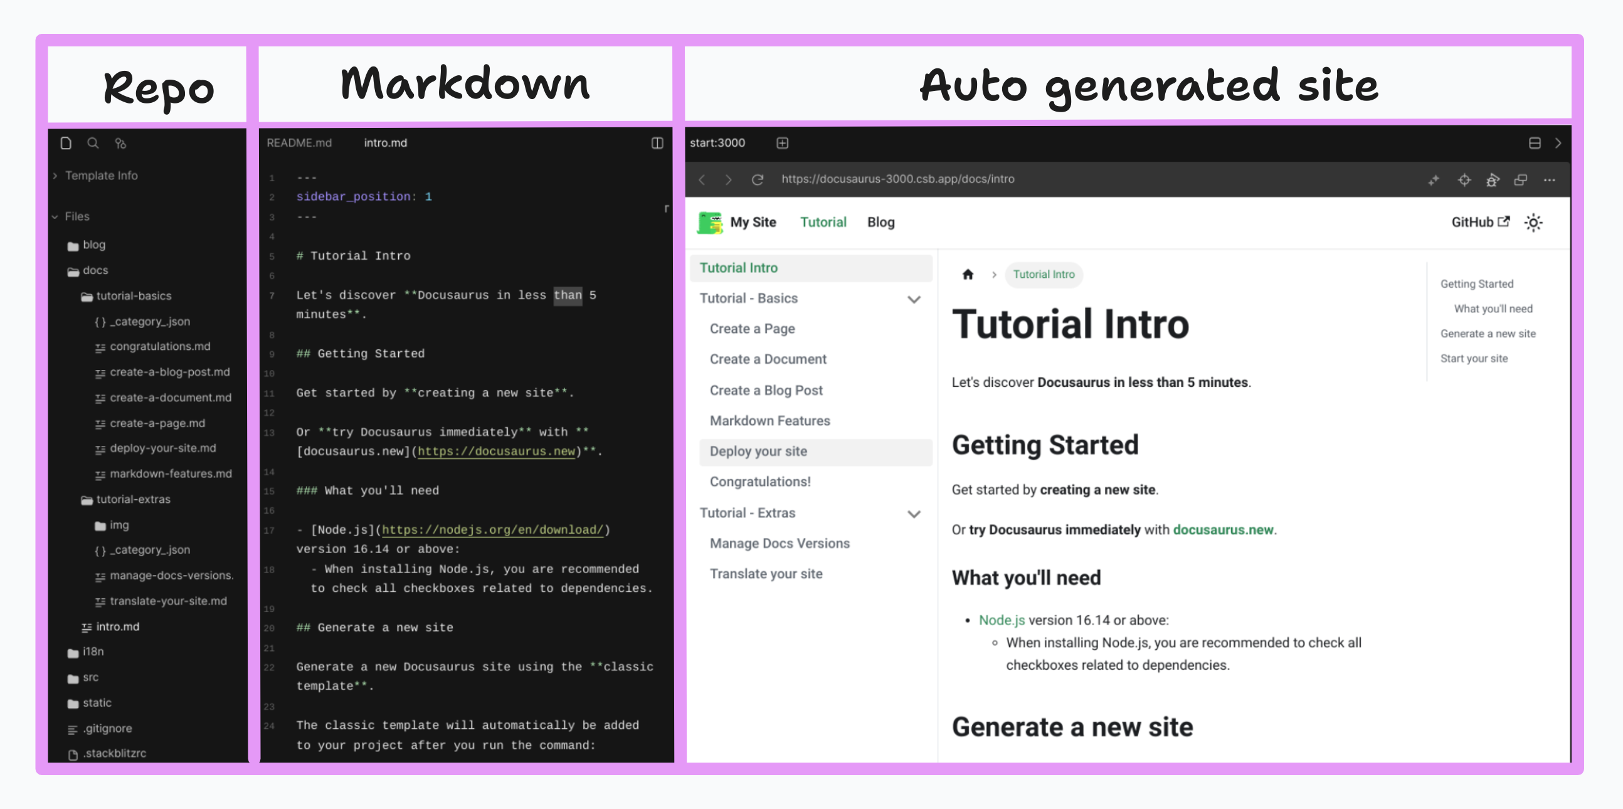1623x809 pixels.
Task: Open Manage Docs Versions sidebar link
Action: pos(780,544)
